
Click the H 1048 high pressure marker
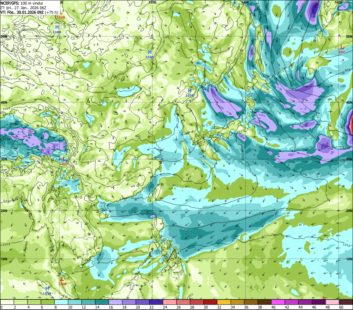pyautogui.click(x=57, y=29)
